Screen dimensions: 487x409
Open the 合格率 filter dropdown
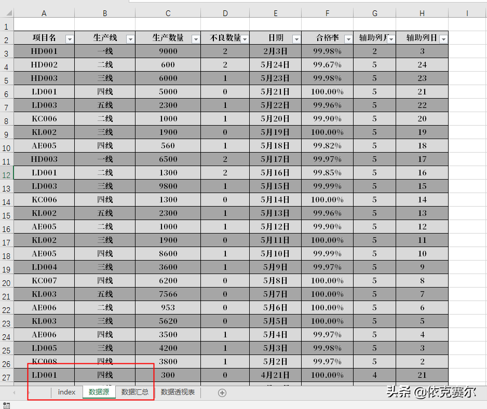(x=348, y=39)
